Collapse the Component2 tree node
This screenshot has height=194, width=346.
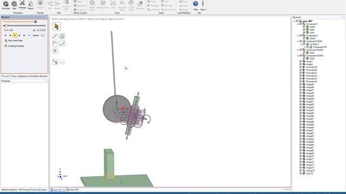[298, 36]
